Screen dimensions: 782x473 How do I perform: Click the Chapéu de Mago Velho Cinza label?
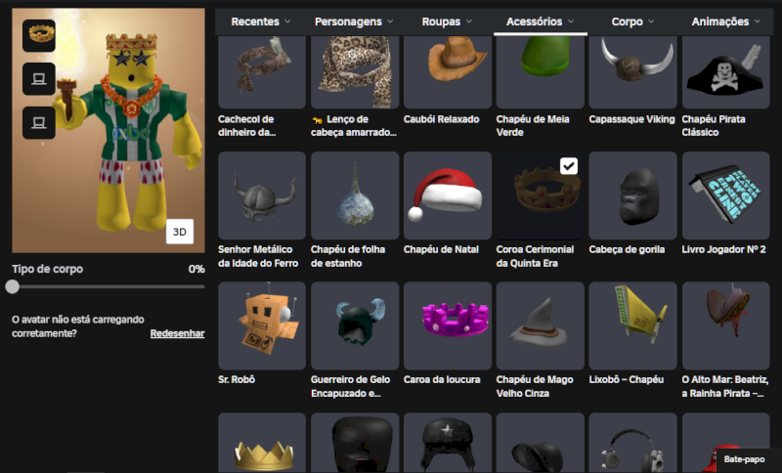coord(535,386)
